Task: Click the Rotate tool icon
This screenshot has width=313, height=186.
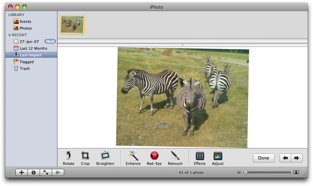Action: (x=69, y=155)
